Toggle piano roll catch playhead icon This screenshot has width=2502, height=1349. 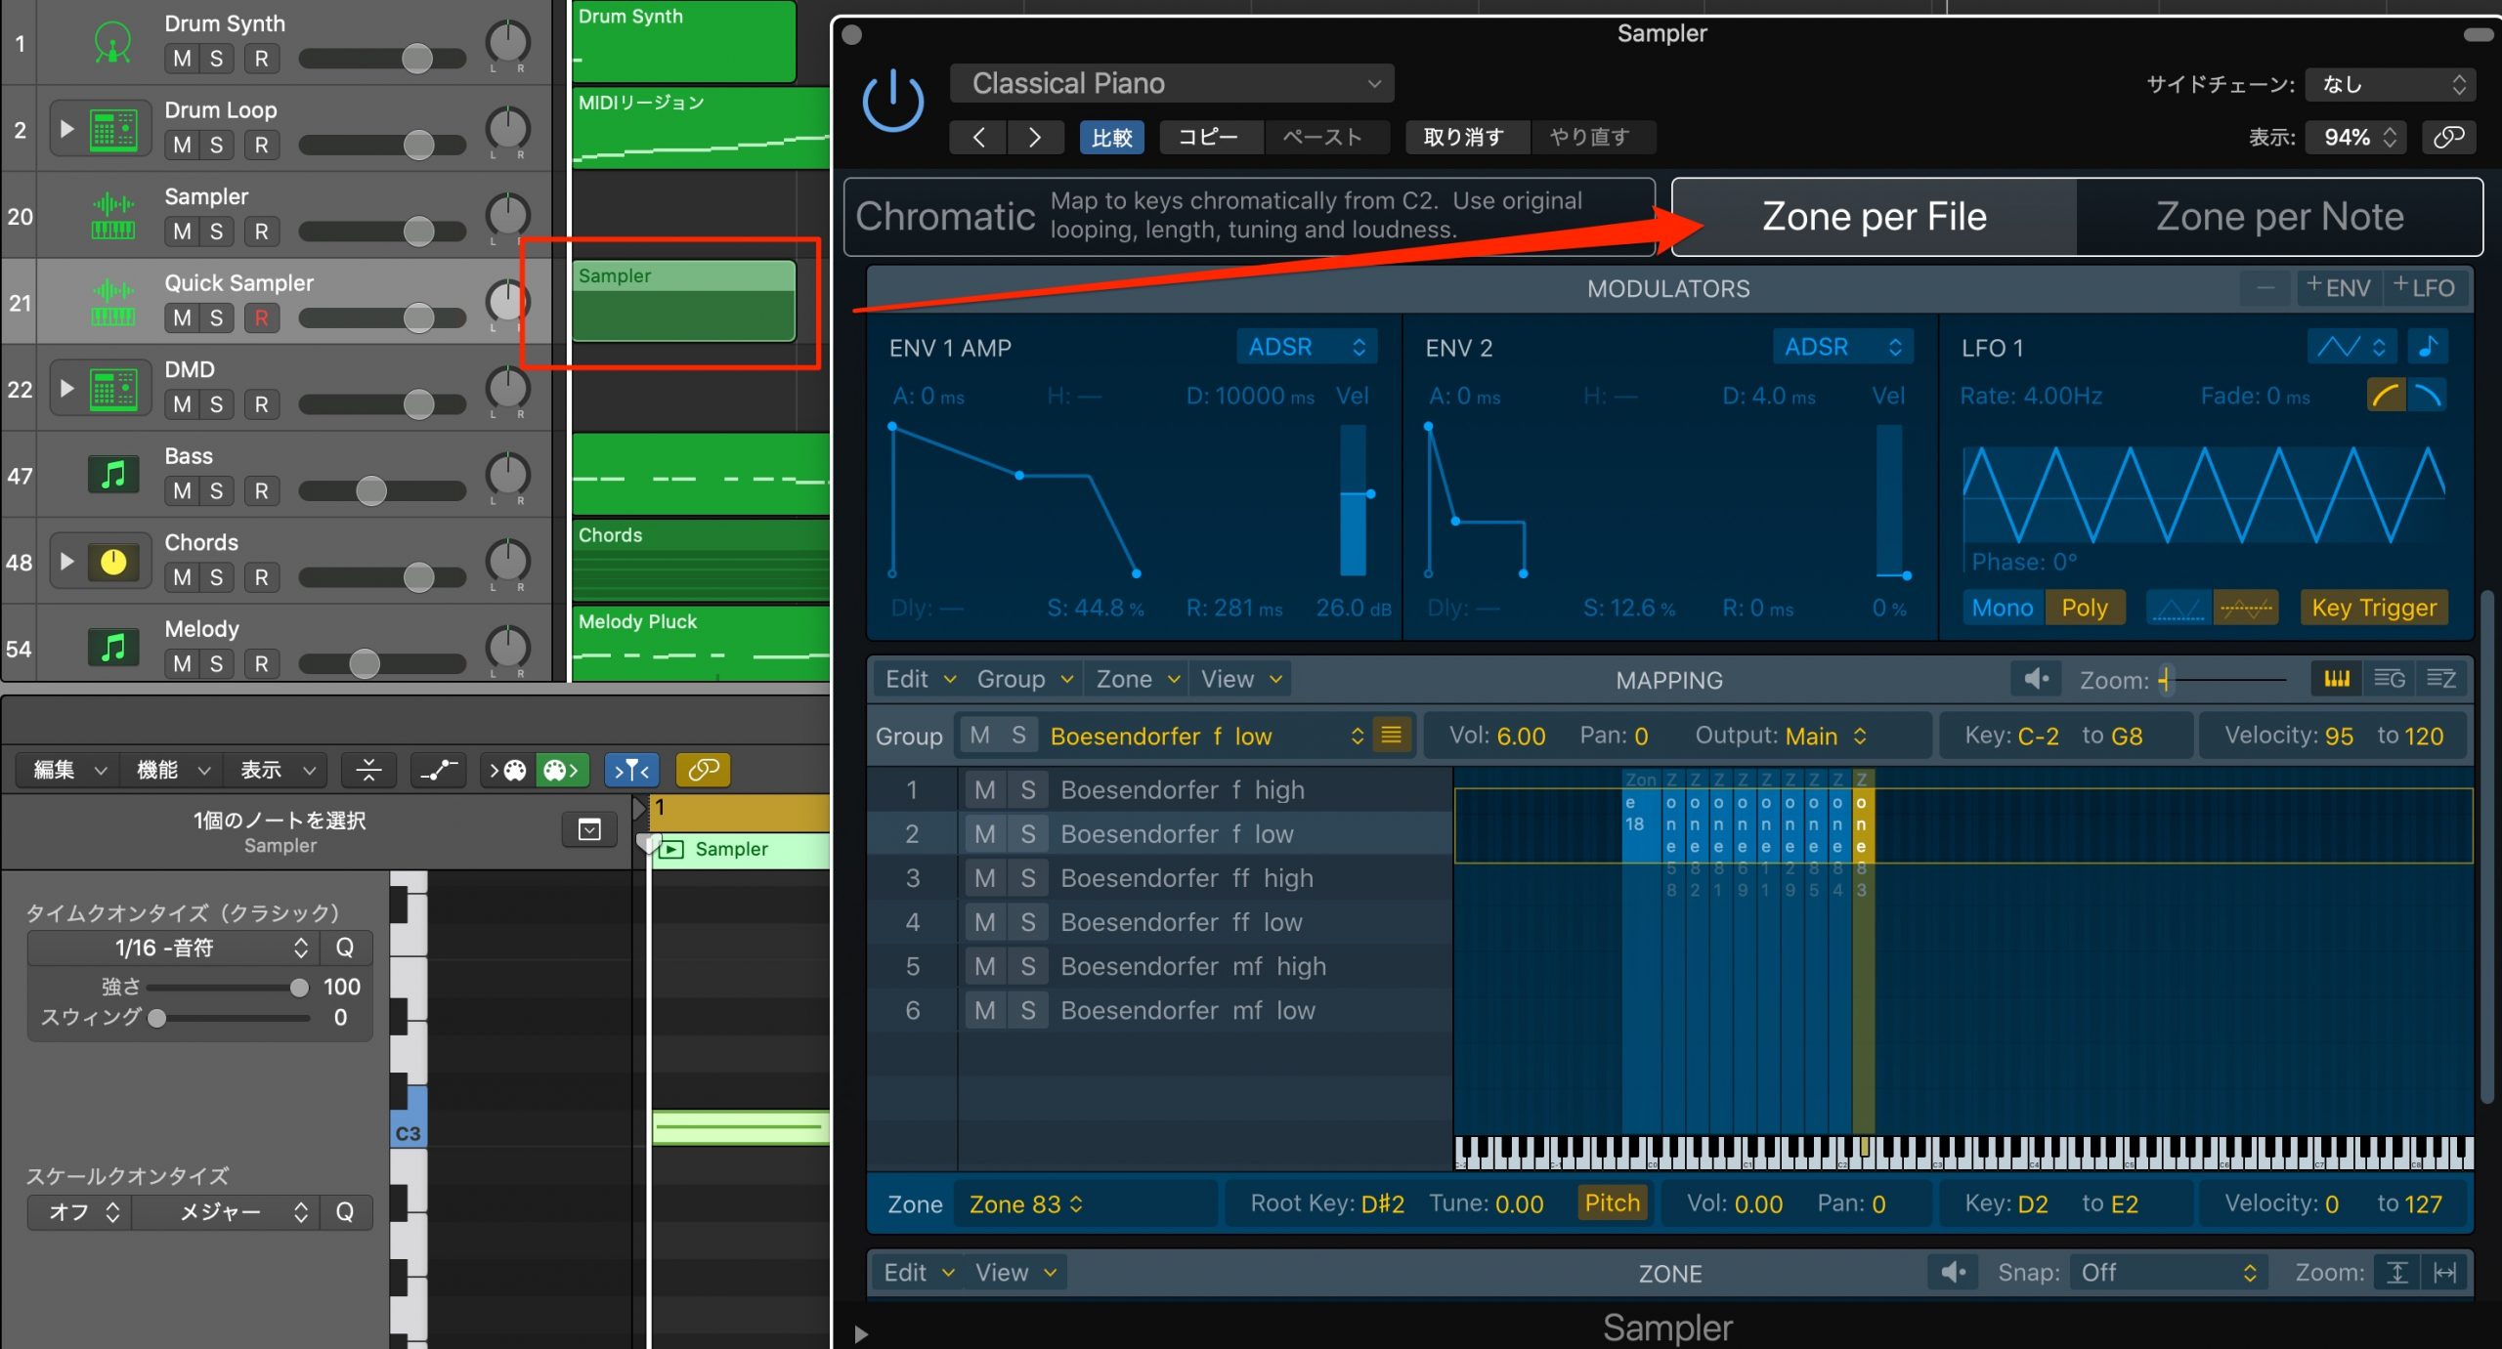coord(631,771)
